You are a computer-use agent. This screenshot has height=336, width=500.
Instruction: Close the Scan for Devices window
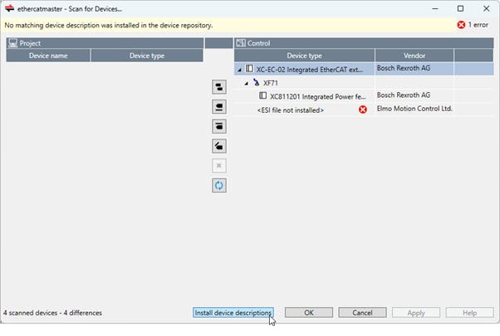[486, 8]
